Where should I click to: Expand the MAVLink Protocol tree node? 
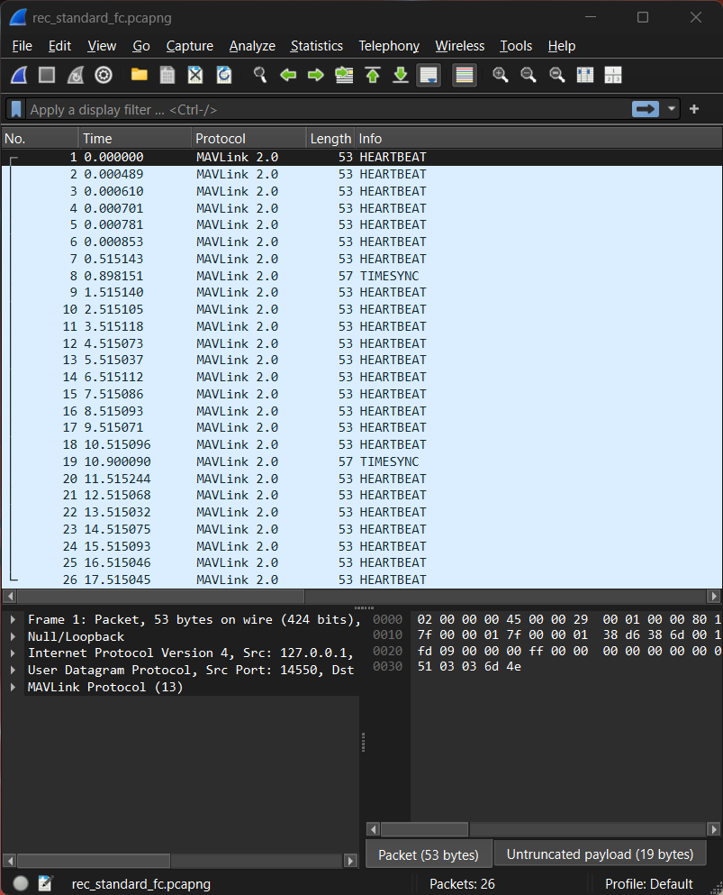(x=14, y=687)
